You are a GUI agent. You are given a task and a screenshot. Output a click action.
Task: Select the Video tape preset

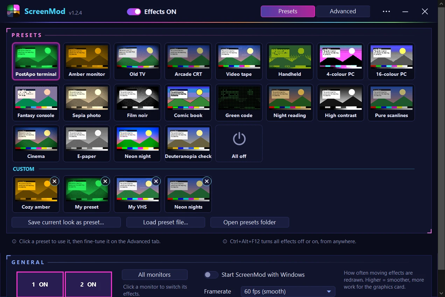click(x=239, y=61)
